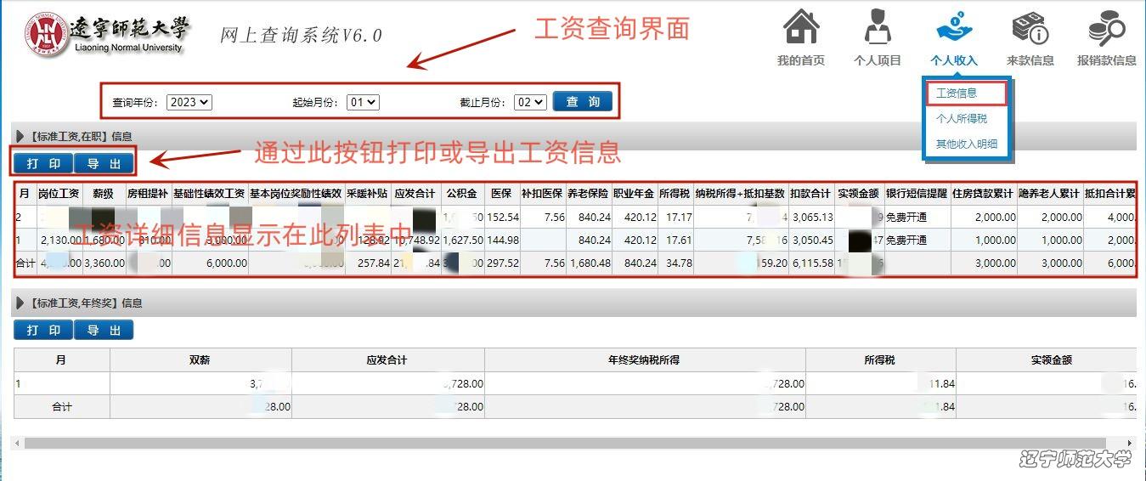Select 个人所得税 menu item
The image size is (1146, 481).
coord(961,119)
